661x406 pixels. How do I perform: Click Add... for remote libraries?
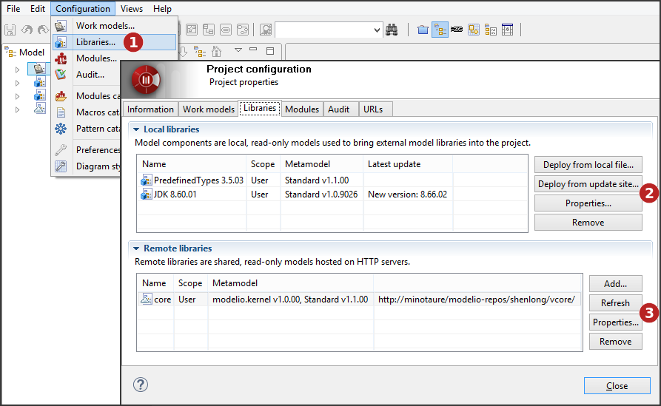(615, 283)
